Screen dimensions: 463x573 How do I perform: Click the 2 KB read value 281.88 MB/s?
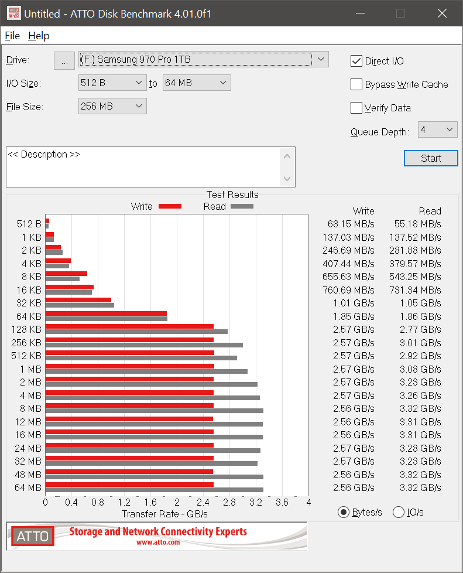(x=415, y=250)
